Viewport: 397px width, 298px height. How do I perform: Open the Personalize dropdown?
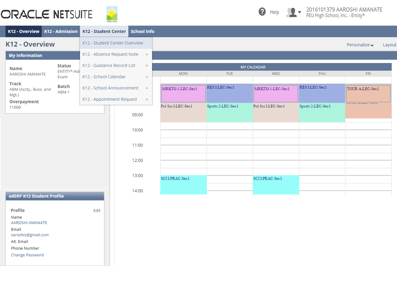[360, 45]
